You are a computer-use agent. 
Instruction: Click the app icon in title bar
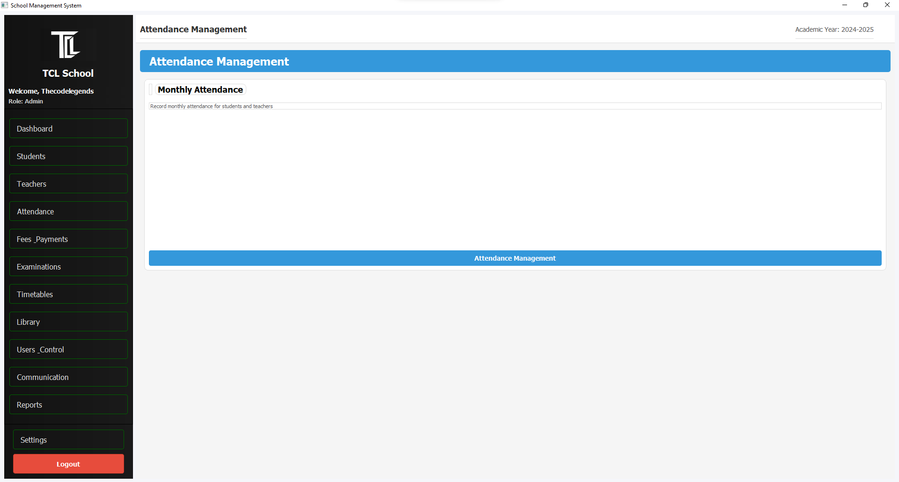[5, 5]
